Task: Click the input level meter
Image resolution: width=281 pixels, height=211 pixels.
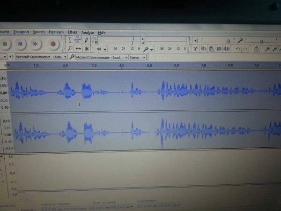Action: (x=166, y=41)
